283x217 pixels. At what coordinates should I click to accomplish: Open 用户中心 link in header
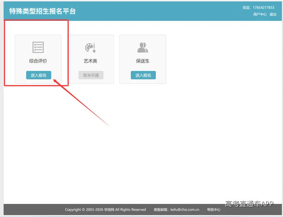tap(260, 14)
